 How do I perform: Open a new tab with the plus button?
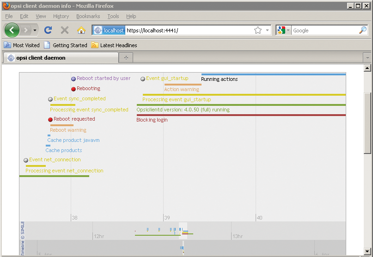(x=126, y=58)
